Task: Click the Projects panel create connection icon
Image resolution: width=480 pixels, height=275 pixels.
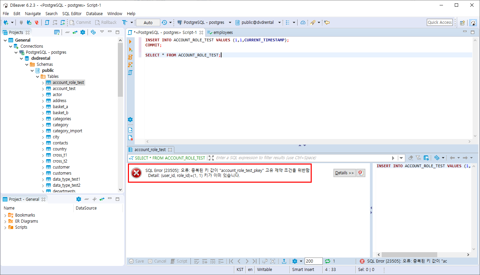Action: coord(57,32)
